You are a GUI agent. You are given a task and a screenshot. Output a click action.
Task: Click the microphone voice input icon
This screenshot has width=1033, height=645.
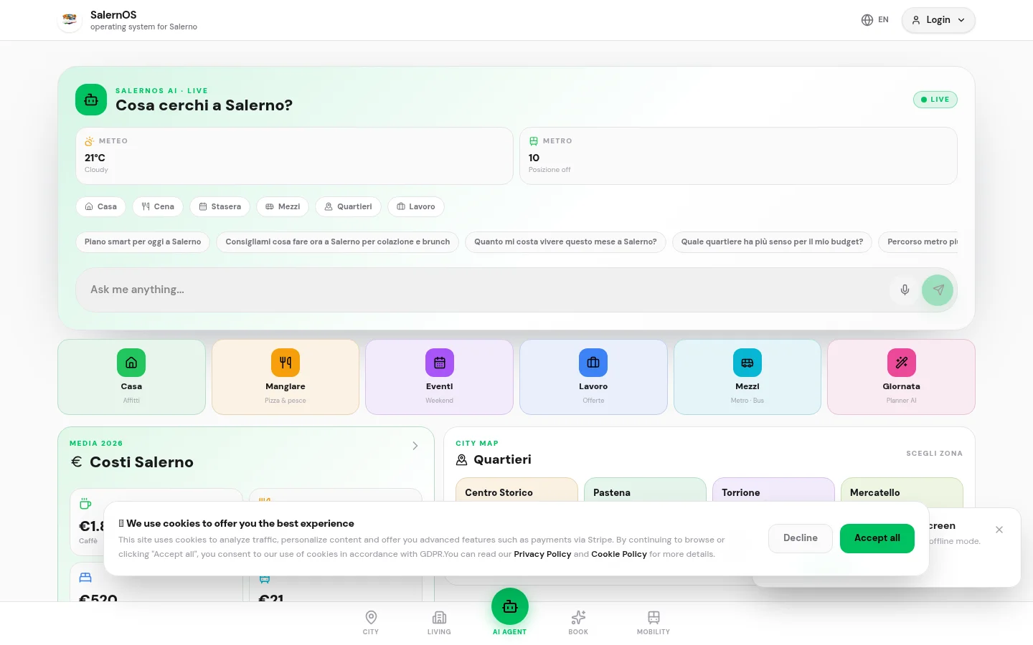[x=905, y=290]
